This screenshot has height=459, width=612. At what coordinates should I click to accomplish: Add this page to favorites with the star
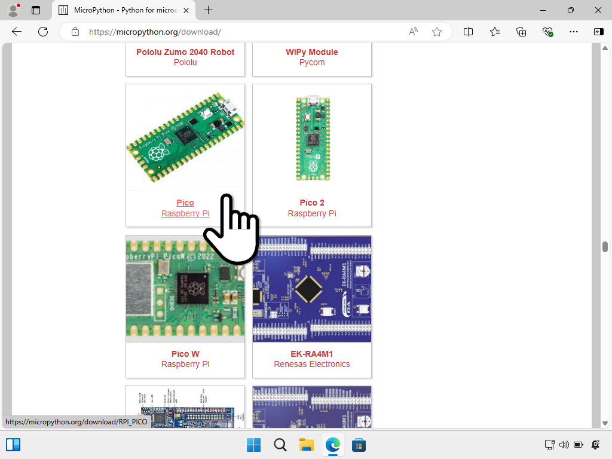coord(437,32)
